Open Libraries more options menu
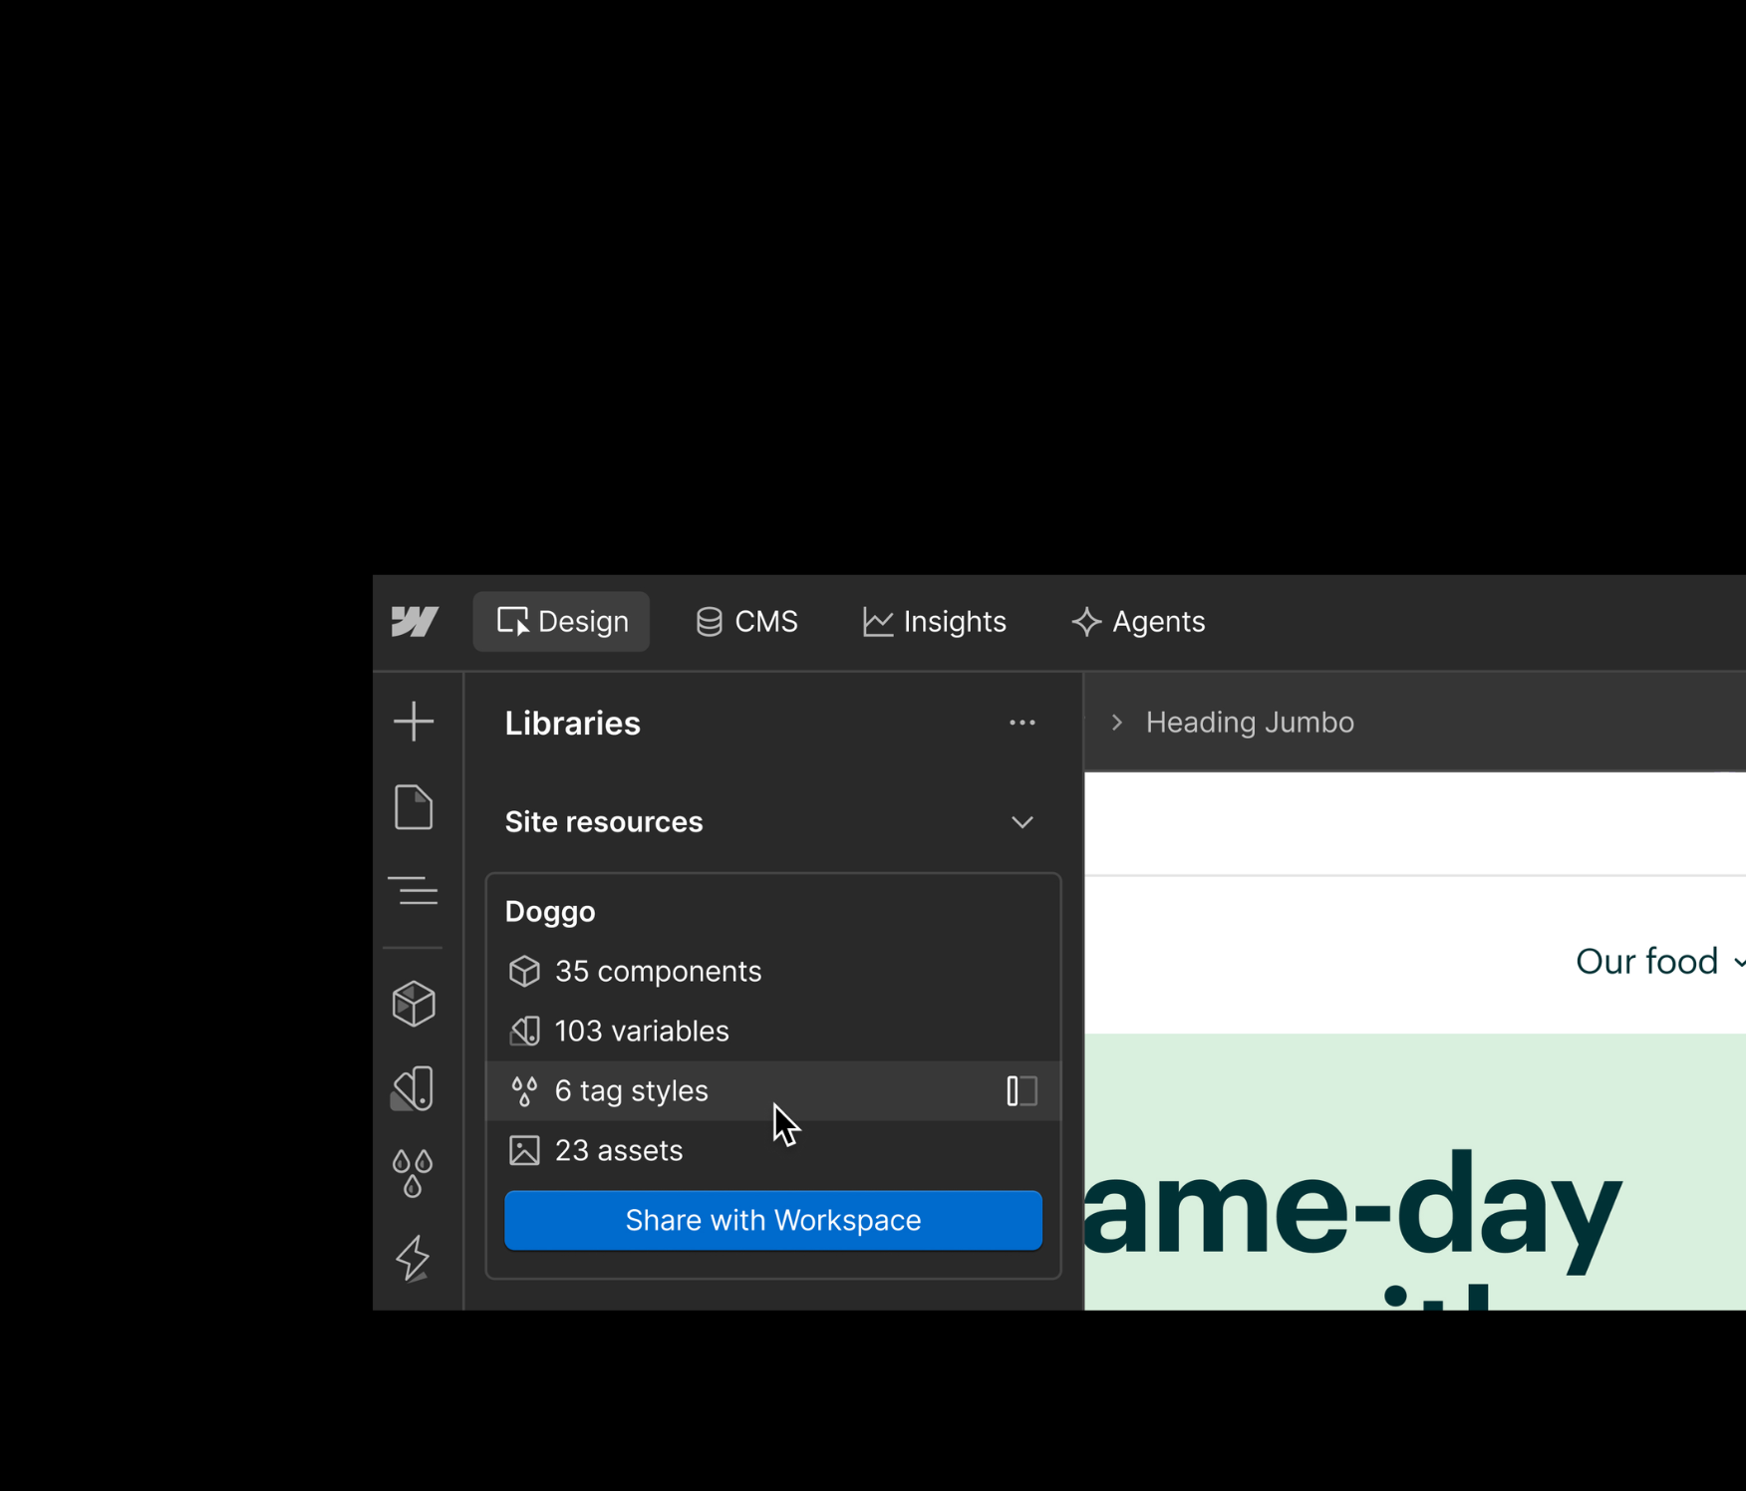Image resolution: width=1746 pixels, height=1491 pixels. click(1022, 723)
